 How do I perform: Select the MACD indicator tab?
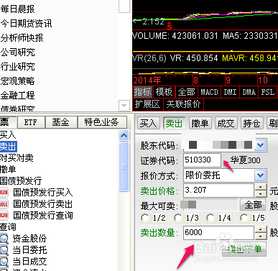[x=209, y=92]
